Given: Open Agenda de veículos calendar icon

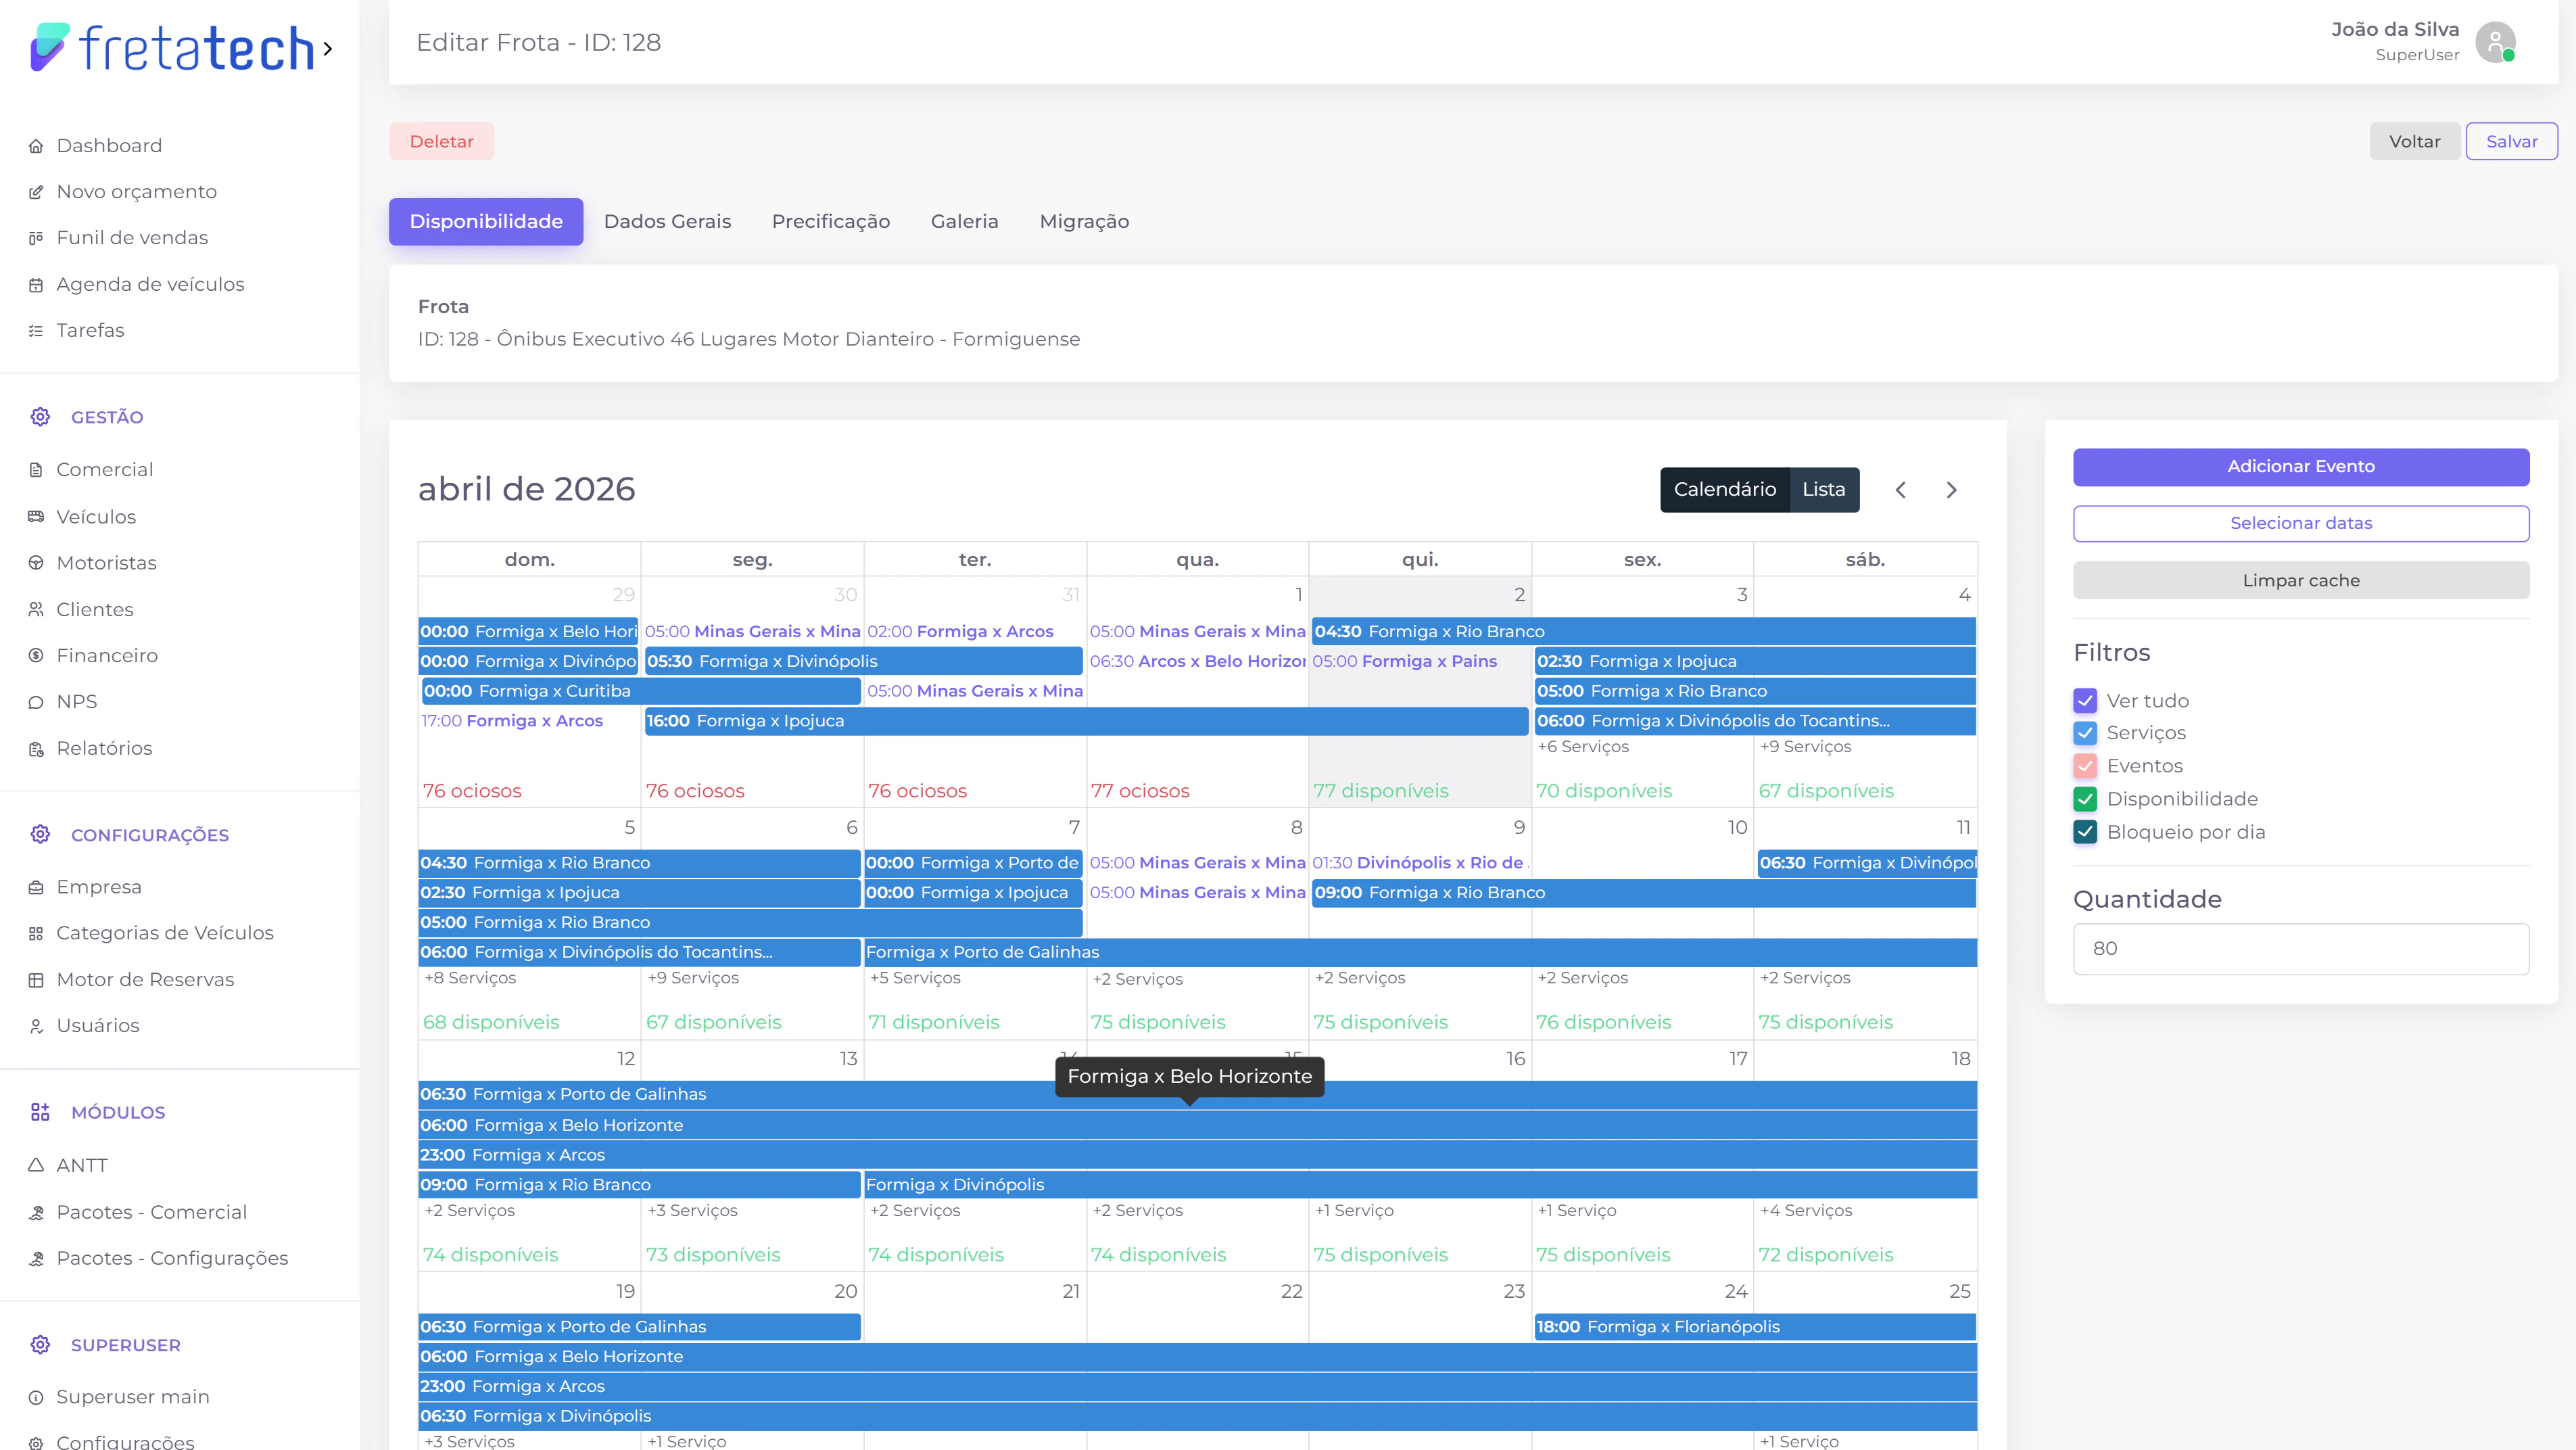Looking at the screenshot, I should point(36,285).
